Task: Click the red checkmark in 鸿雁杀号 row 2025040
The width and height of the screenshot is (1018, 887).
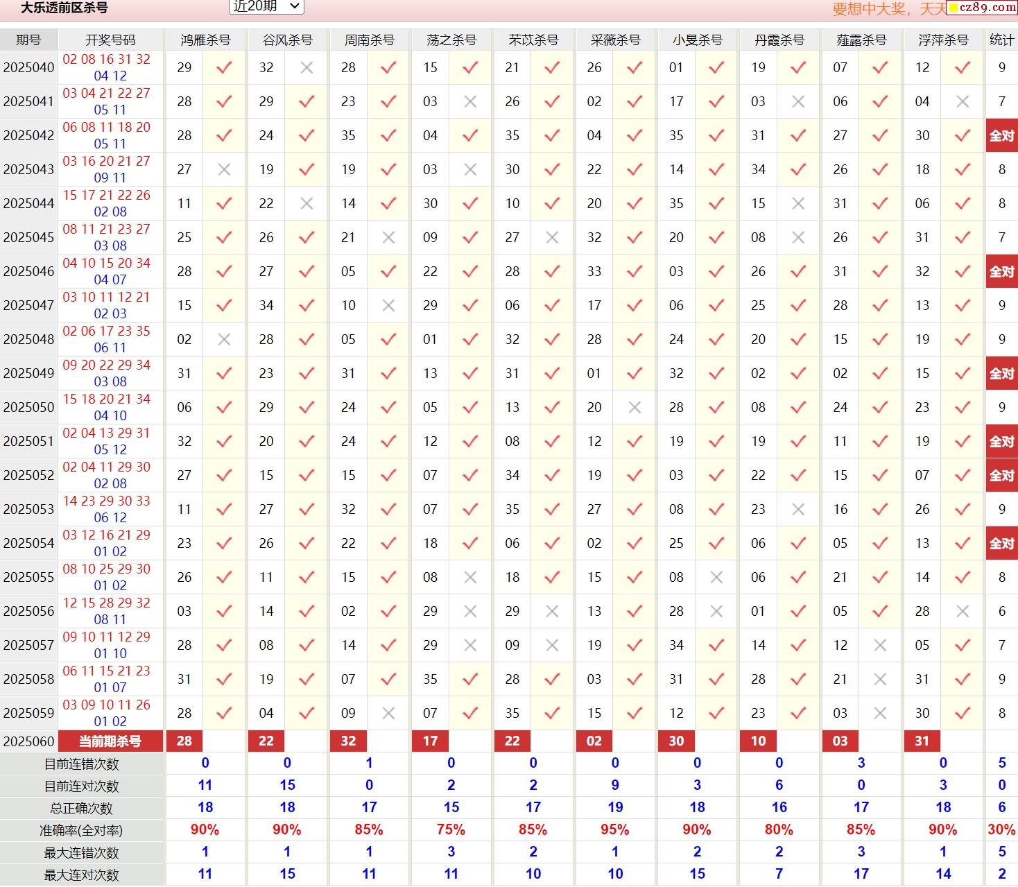Action: [224, 68]
